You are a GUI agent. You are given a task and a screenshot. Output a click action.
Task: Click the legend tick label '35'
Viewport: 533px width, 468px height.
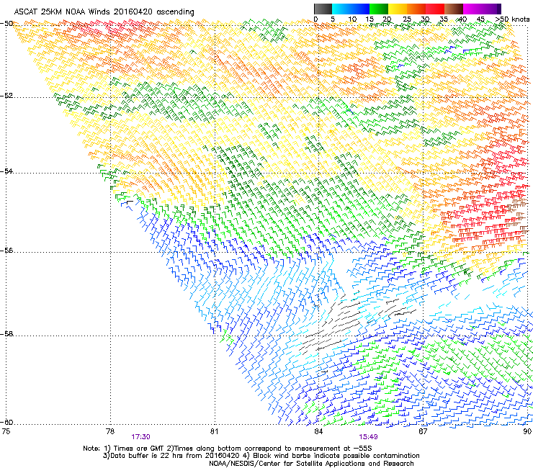point(444,19)
